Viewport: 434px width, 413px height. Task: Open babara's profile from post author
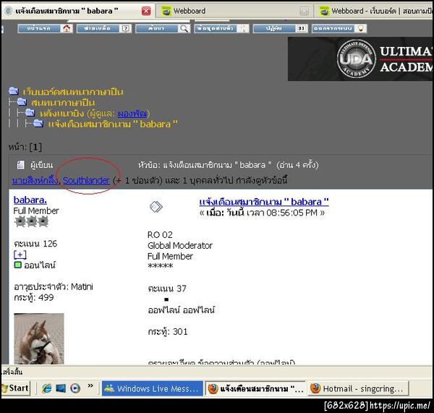(30, 200)
